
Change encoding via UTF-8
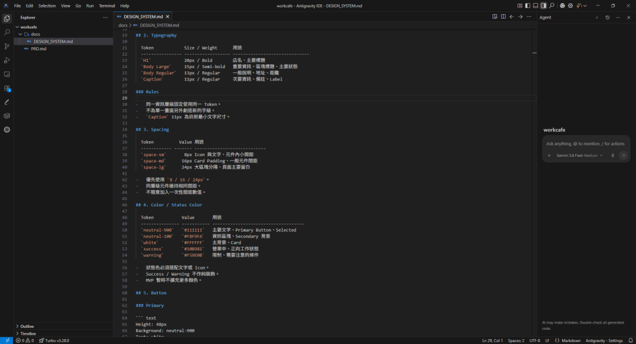535,341
